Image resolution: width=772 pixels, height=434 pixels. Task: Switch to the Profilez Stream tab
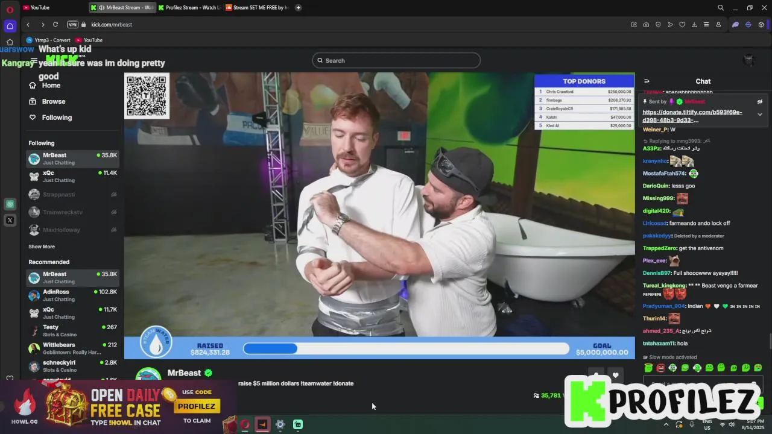pos(189,8)
